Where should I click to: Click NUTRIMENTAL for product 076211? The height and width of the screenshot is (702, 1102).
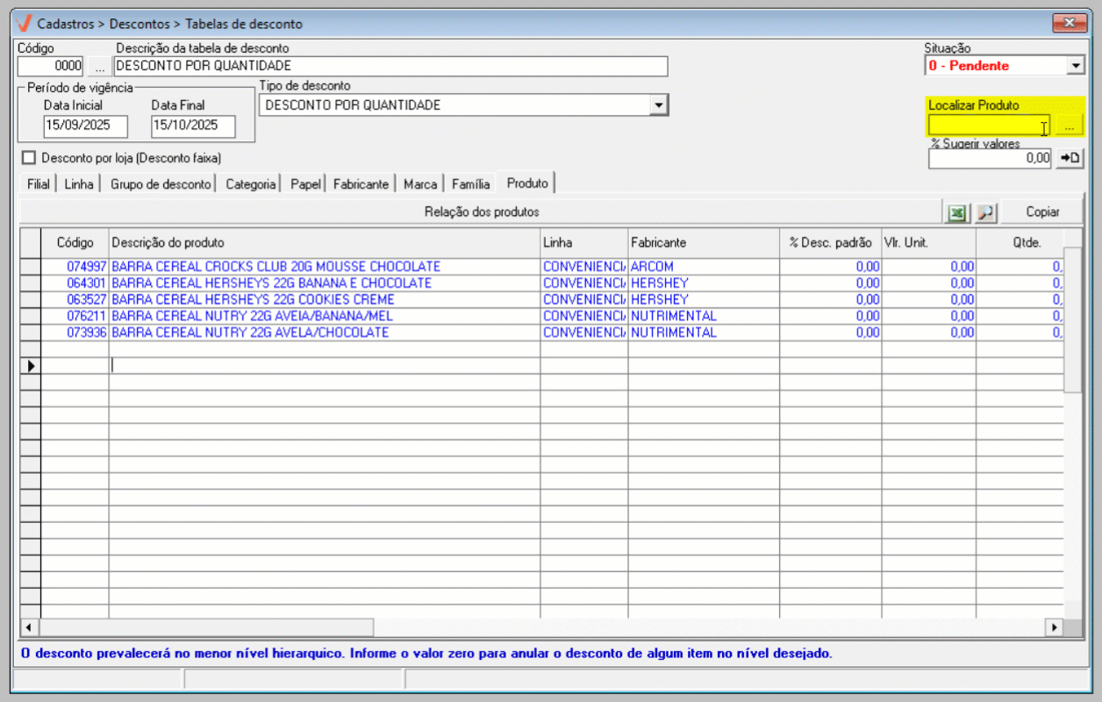673,316
